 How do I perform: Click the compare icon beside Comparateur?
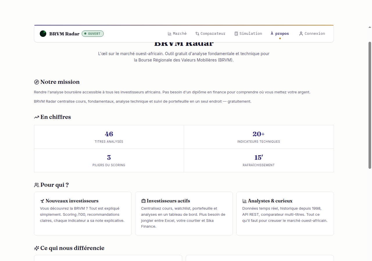(197, 34)
